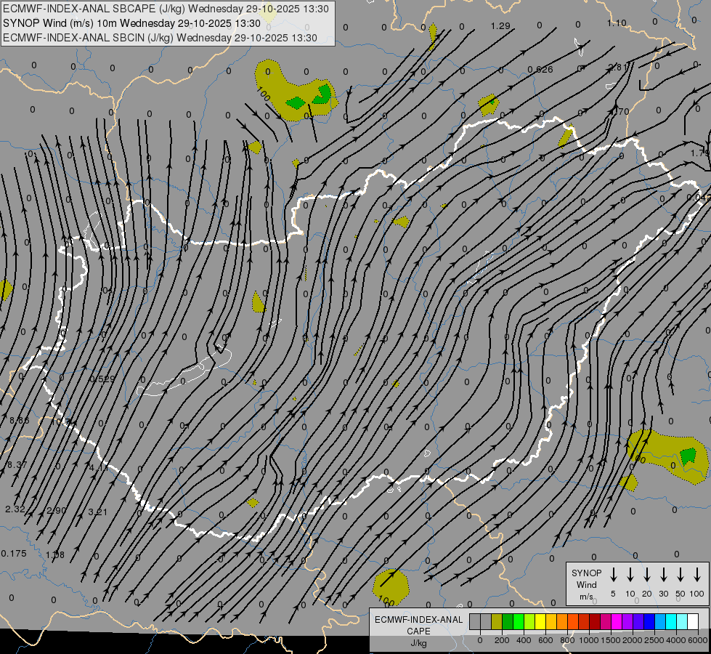
Task: Click the SBCIN title line
Action: pyautogui.click(x=160, y=38)
